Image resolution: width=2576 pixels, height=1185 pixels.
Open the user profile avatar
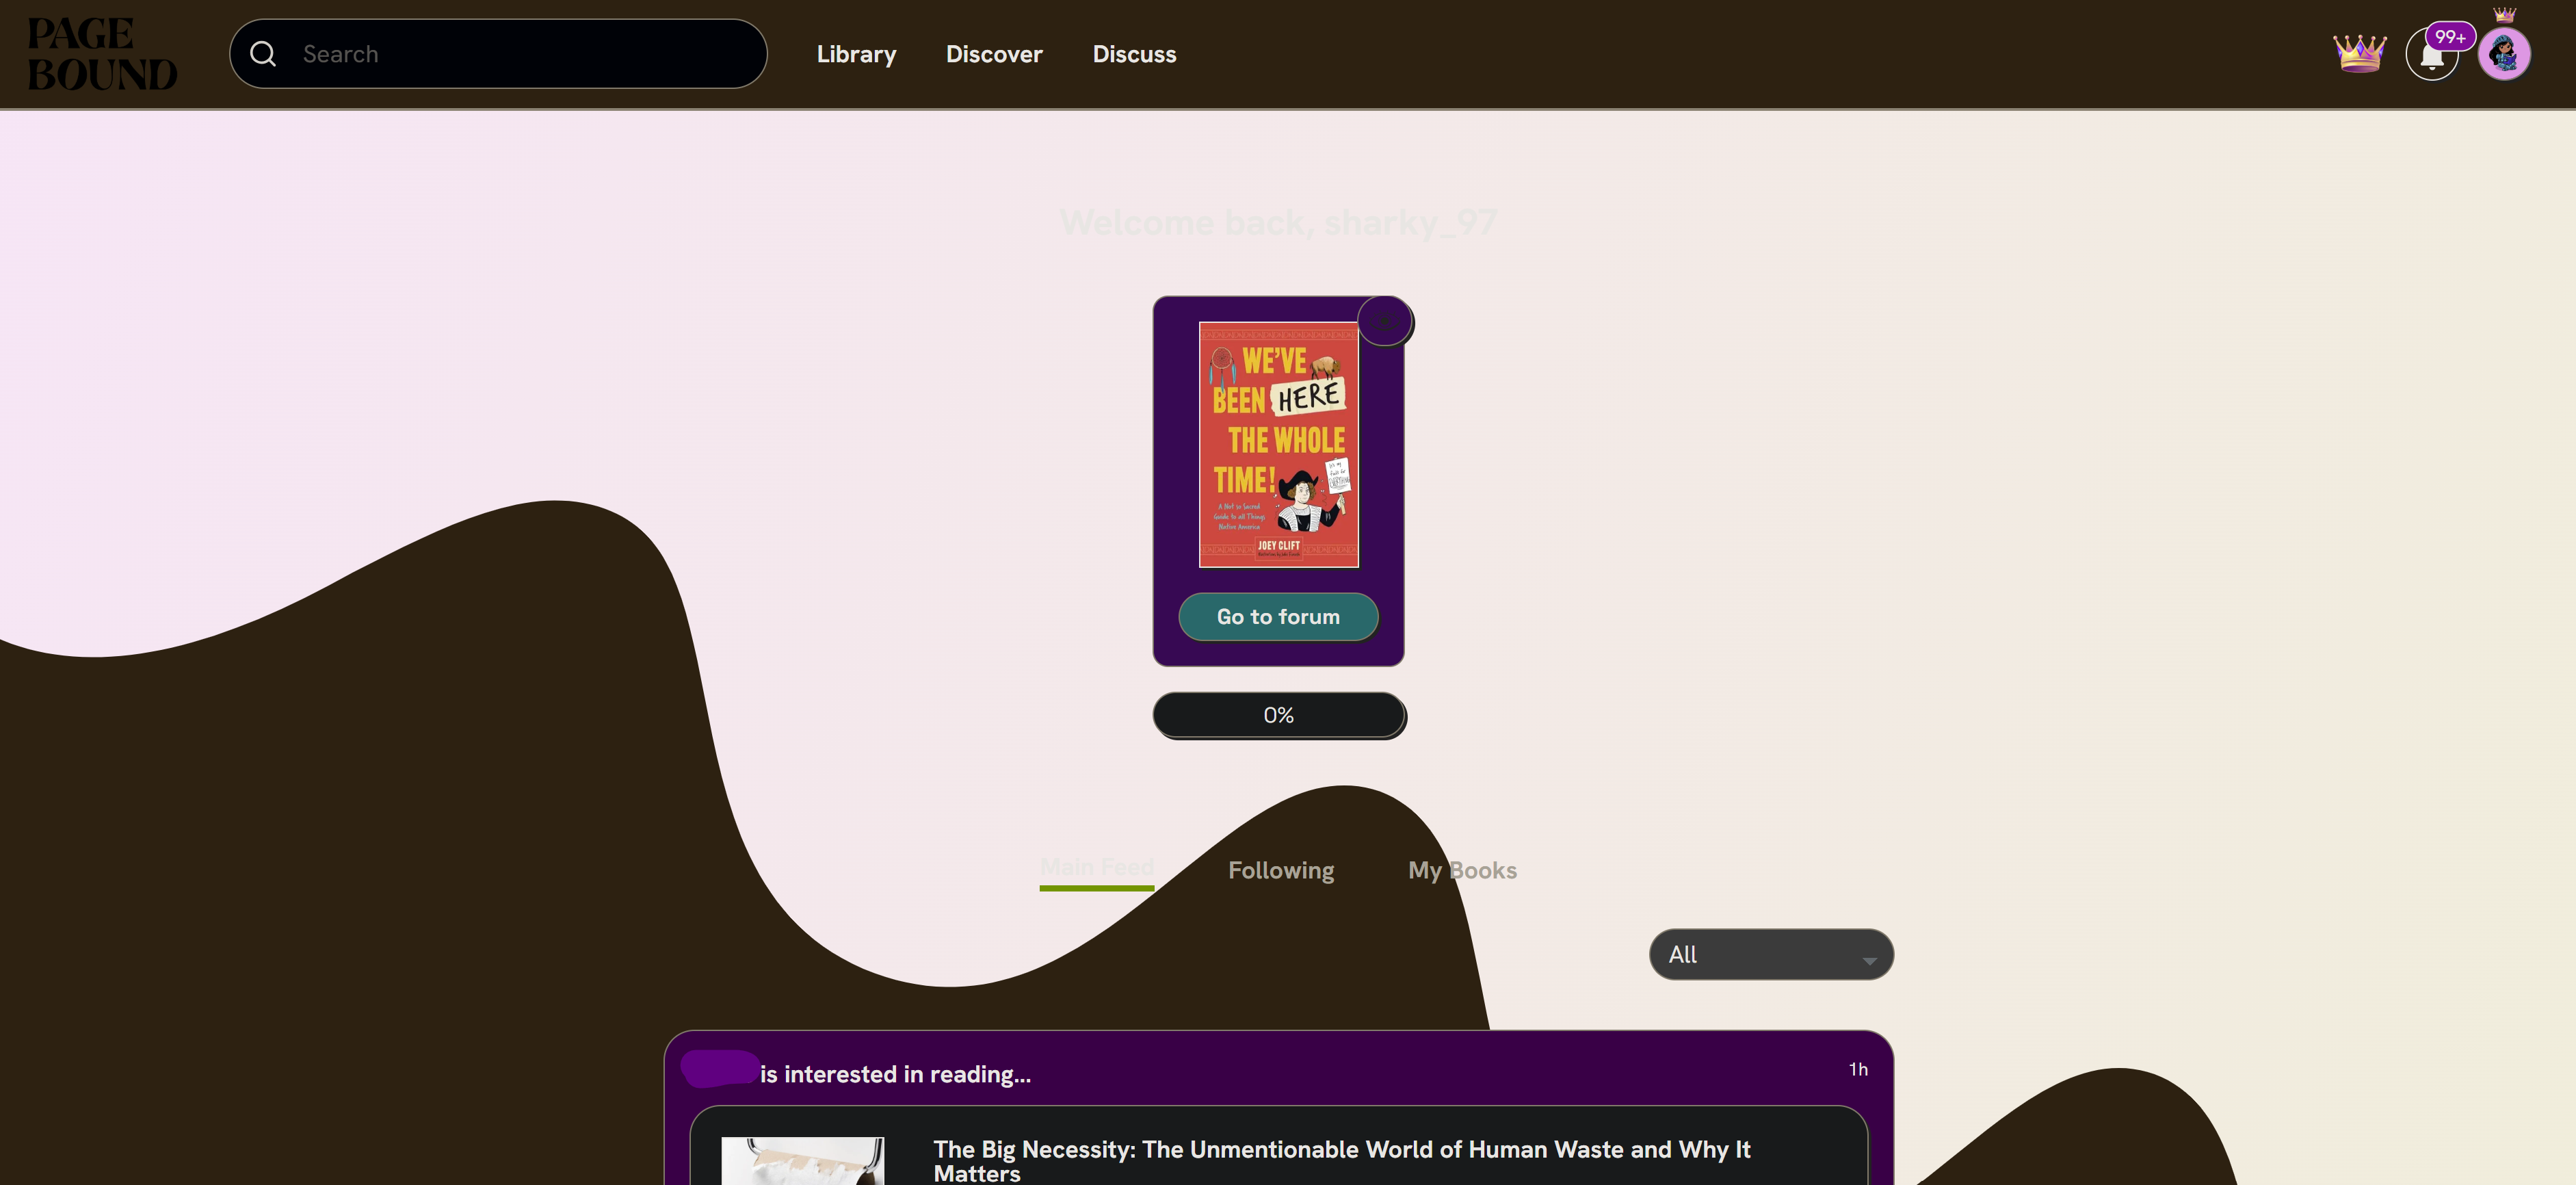2504,54
